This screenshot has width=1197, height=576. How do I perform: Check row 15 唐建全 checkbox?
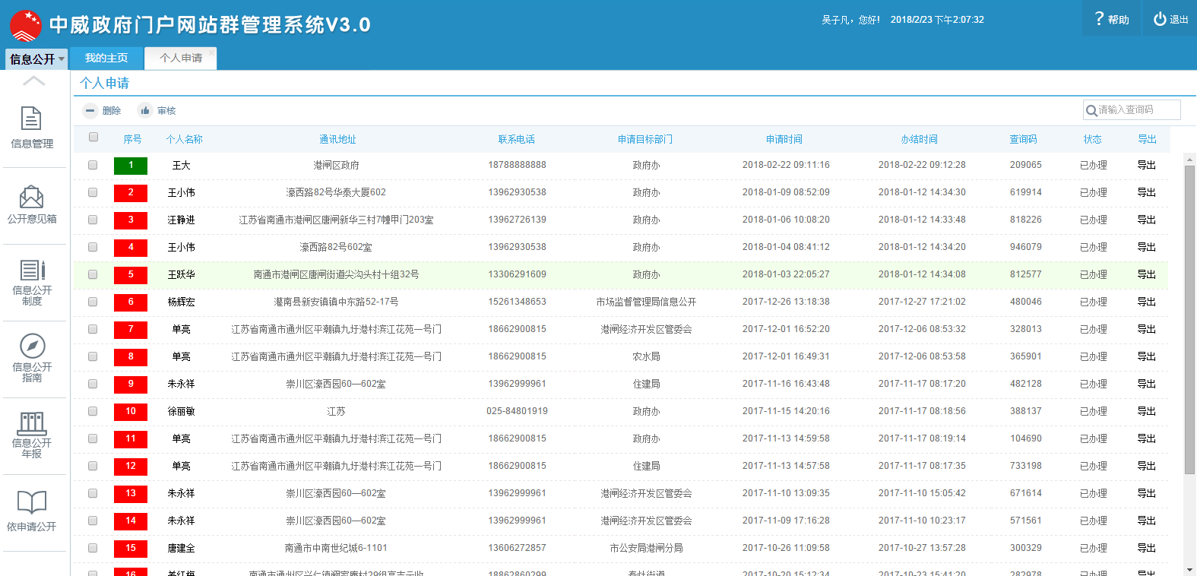point(93,548)
